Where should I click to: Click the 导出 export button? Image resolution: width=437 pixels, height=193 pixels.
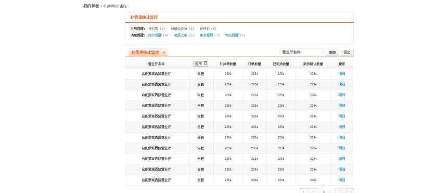tap(347, 53)
